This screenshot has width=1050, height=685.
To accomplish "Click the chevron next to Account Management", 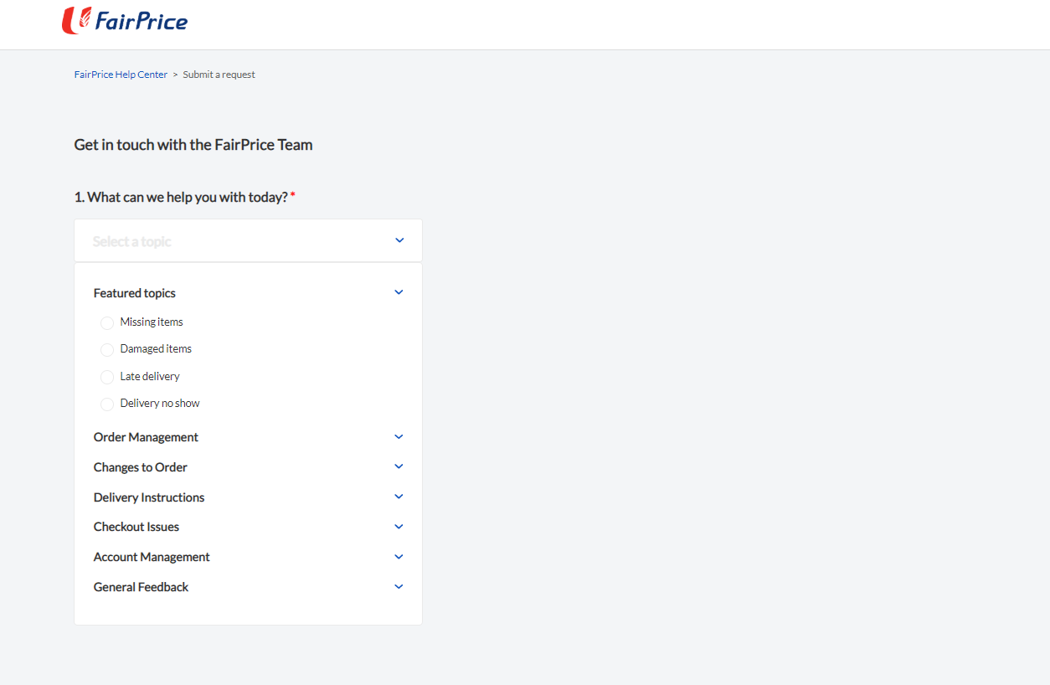I will click(399, 557).
